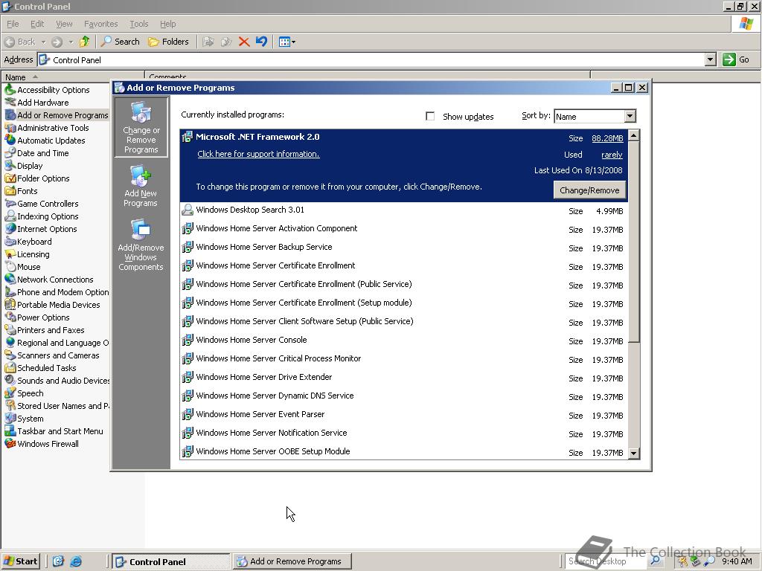Open Printers and Faxes icon
This screenshot has height=571, width=762.
[10, 329]
